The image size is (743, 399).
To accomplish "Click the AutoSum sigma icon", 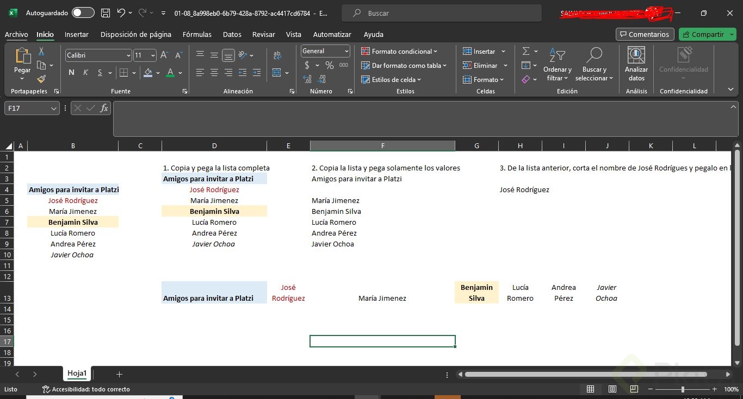I will tap(526, 51).
